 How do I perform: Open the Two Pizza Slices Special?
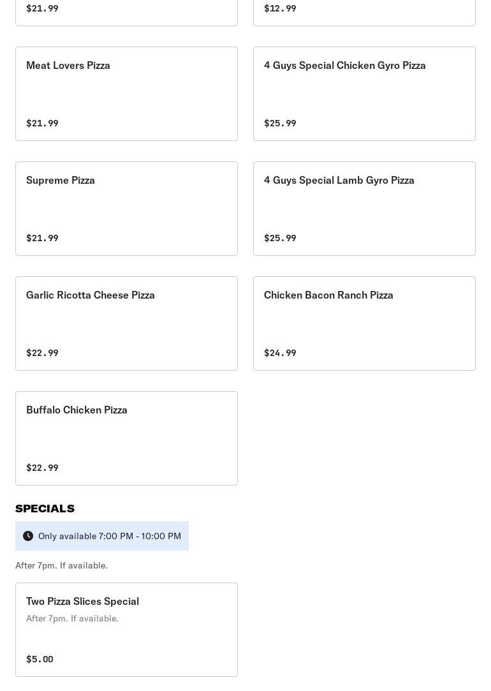point(126,629)
